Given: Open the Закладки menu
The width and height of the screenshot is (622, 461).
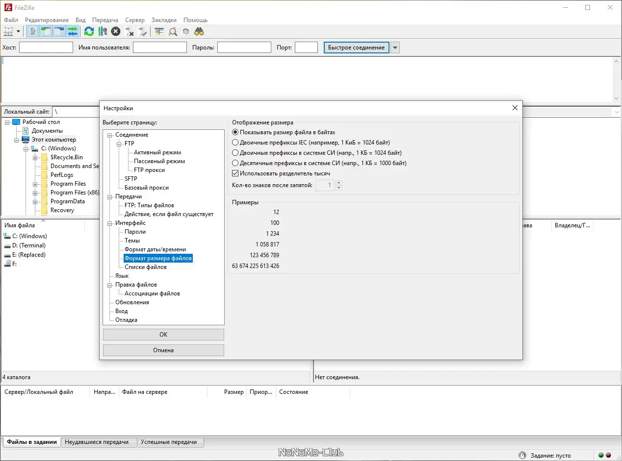Looking at the screenshot, I should point(164,20).
